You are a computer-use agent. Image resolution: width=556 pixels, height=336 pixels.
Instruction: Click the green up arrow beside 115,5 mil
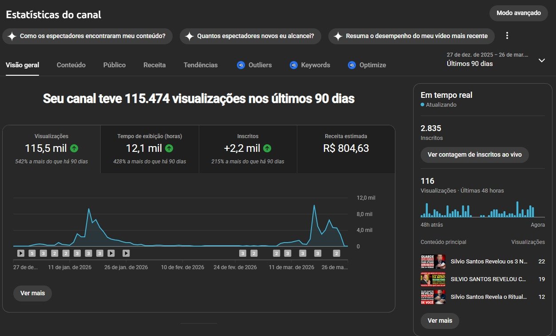pyautogui.click(x=74, y=148)
